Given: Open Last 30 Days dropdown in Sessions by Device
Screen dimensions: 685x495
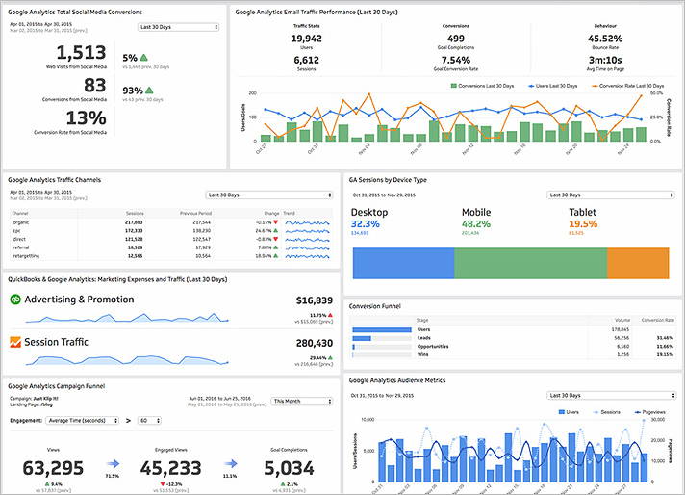Looking at the screenshot, I should pos(611,195).
